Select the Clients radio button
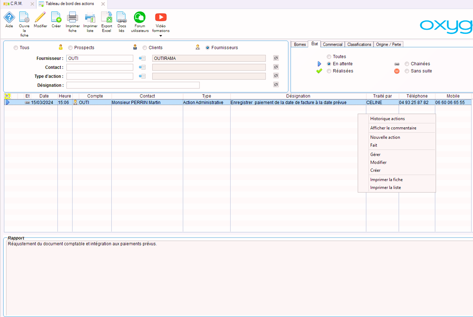 click(145, 48)
